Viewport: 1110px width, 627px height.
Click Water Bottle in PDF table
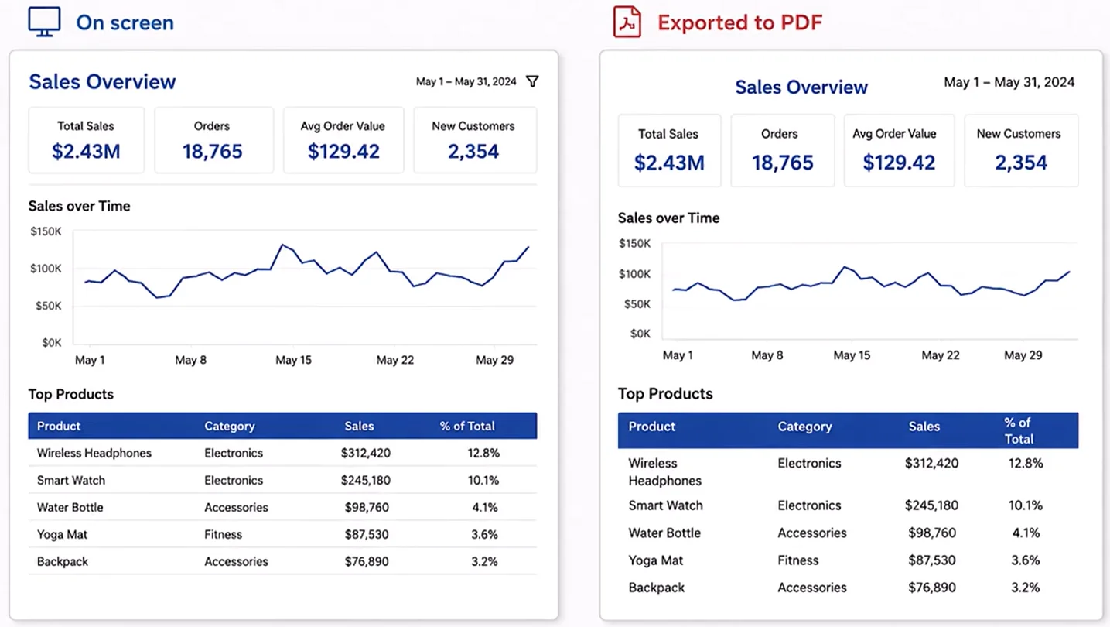click(664, 533)
